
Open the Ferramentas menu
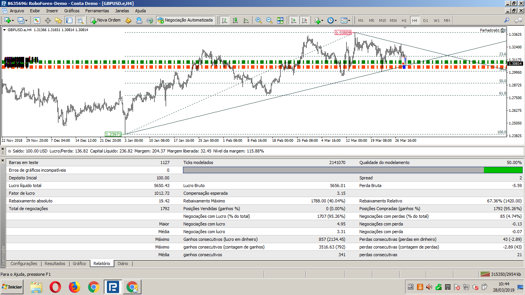pos(97,11)
